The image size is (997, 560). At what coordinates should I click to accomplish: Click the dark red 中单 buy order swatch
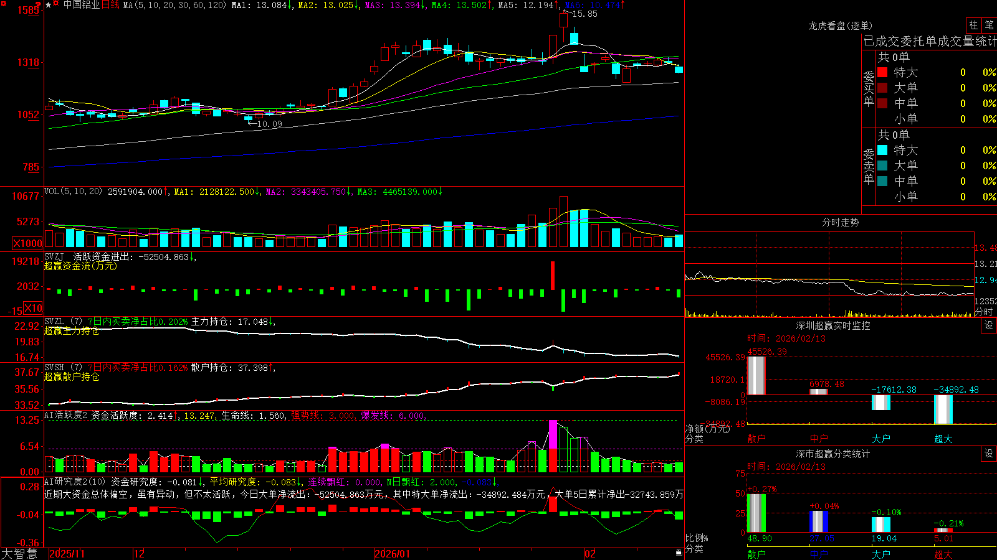882,103
